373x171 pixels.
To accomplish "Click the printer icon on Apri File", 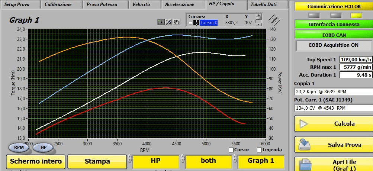I will tap(305, 165).
